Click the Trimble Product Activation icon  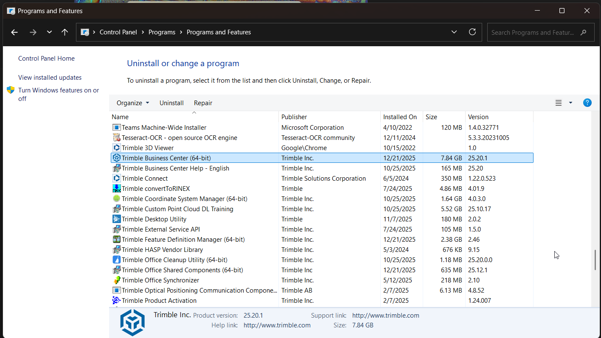coord(116,301)
